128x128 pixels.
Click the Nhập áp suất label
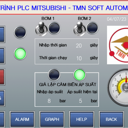pos(50,92)
